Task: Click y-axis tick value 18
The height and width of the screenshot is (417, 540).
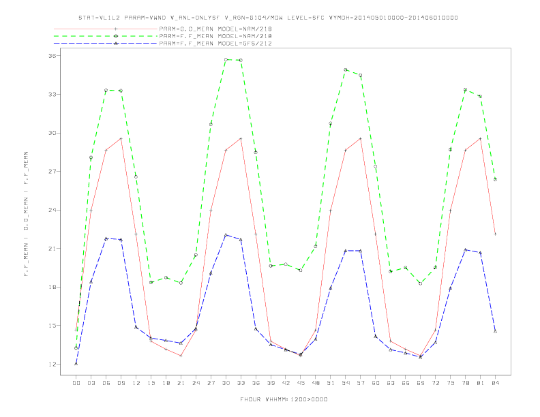Action: [x=52, y=287]
